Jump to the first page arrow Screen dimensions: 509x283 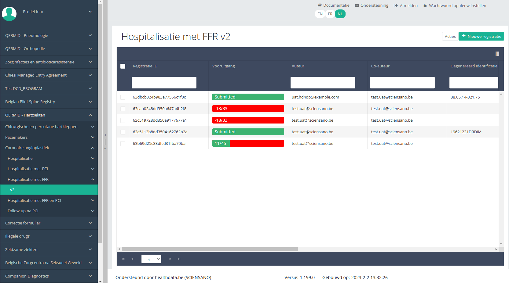tap(123, 259)
